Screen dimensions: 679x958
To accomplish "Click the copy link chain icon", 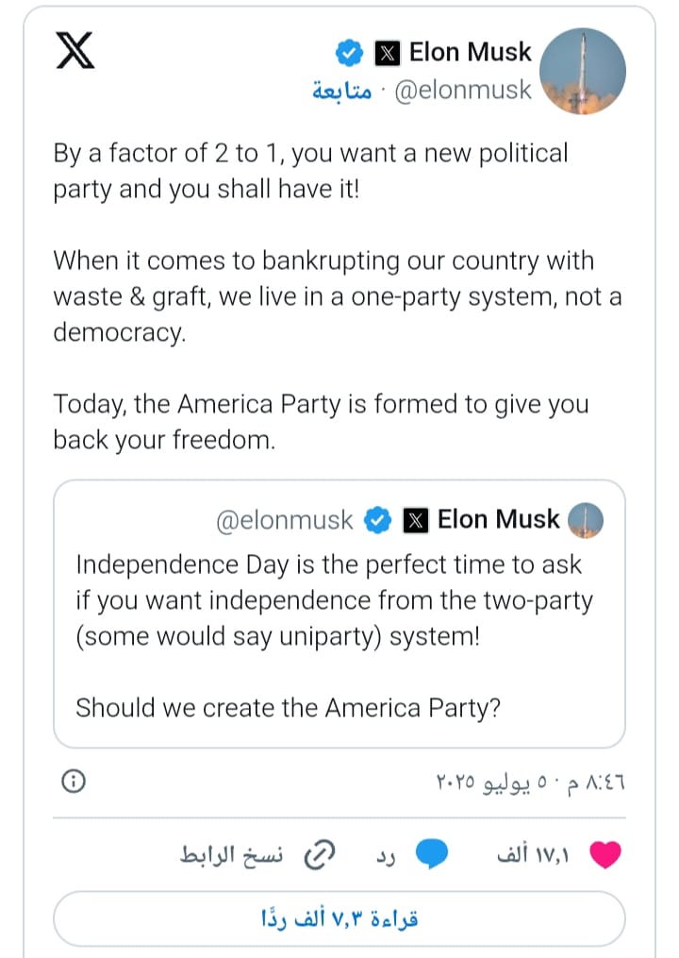I will tap(323, 855).
